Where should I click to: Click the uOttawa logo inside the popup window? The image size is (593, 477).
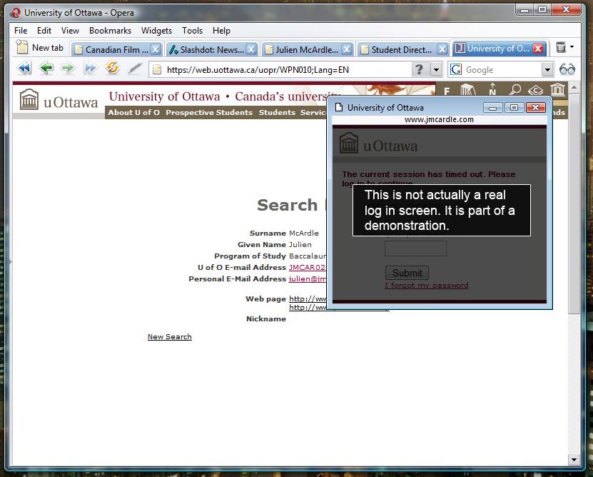point(378,144)
